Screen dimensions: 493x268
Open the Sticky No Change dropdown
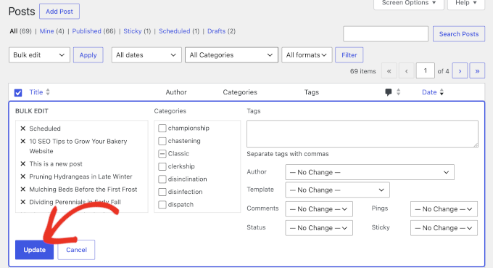point(444,228)
